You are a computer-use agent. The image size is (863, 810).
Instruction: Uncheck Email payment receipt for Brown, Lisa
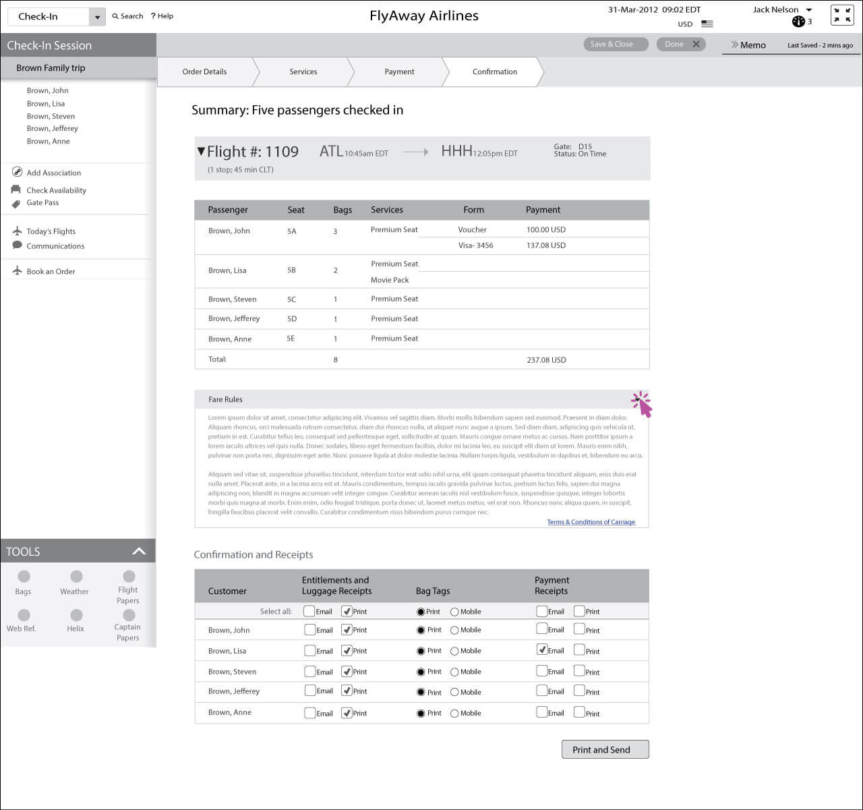click(x=542, y=650)
